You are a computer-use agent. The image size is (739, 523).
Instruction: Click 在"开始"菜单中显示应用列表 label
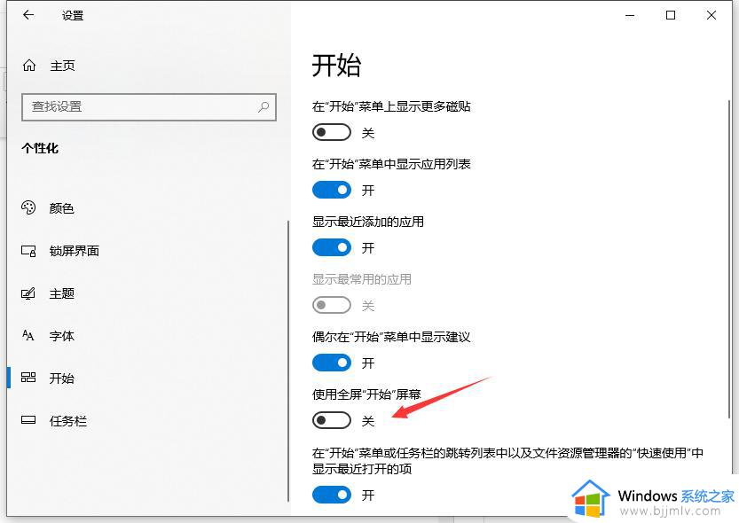[x=391, y=164]
